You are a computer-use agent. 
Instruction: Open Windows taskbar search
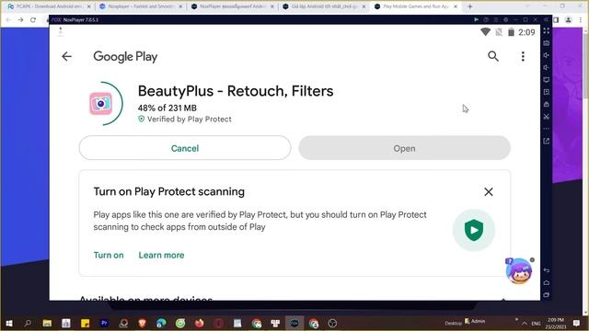[x=28, y=323]
